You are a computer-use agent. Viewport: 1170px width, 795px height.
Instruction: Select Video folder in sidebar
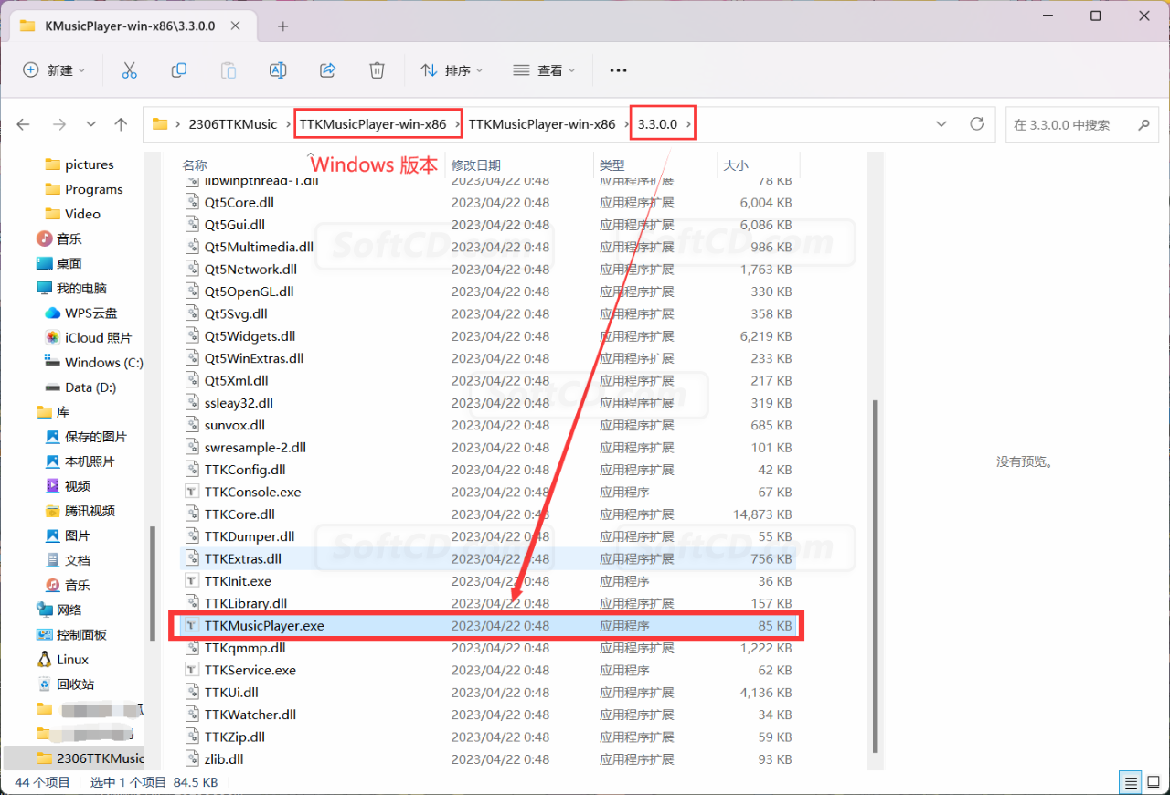[x=82, y=214]
